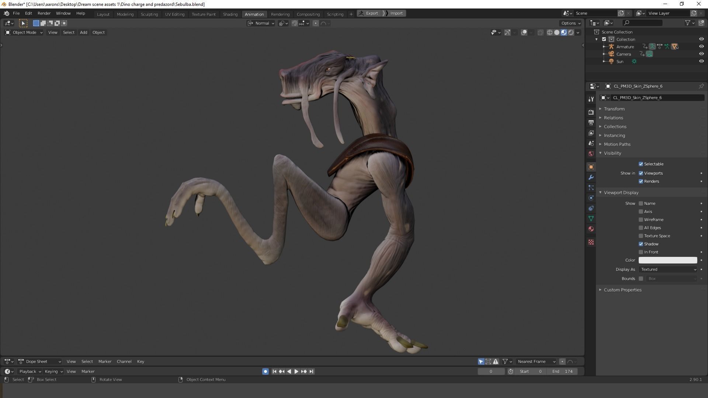This screenshot has width=708, height=398.
Task: Switch to the Shading workspace tab
Action: [230, 14]
